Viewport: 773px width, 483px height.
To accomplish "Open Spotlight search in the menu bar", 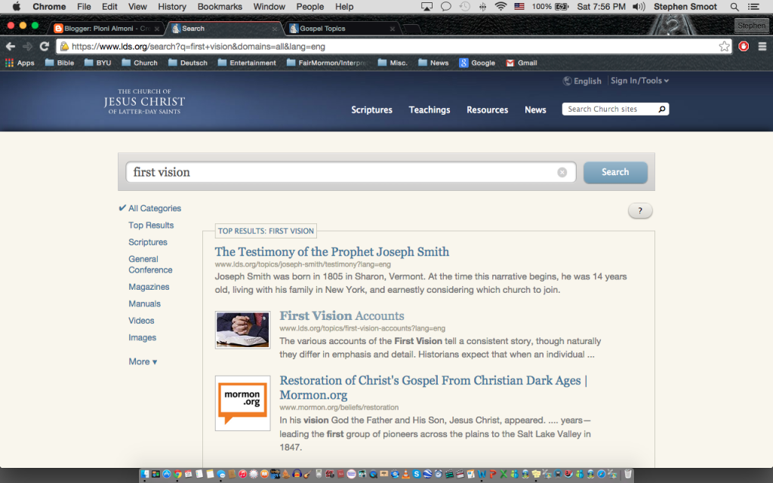I will pos(734,6).
